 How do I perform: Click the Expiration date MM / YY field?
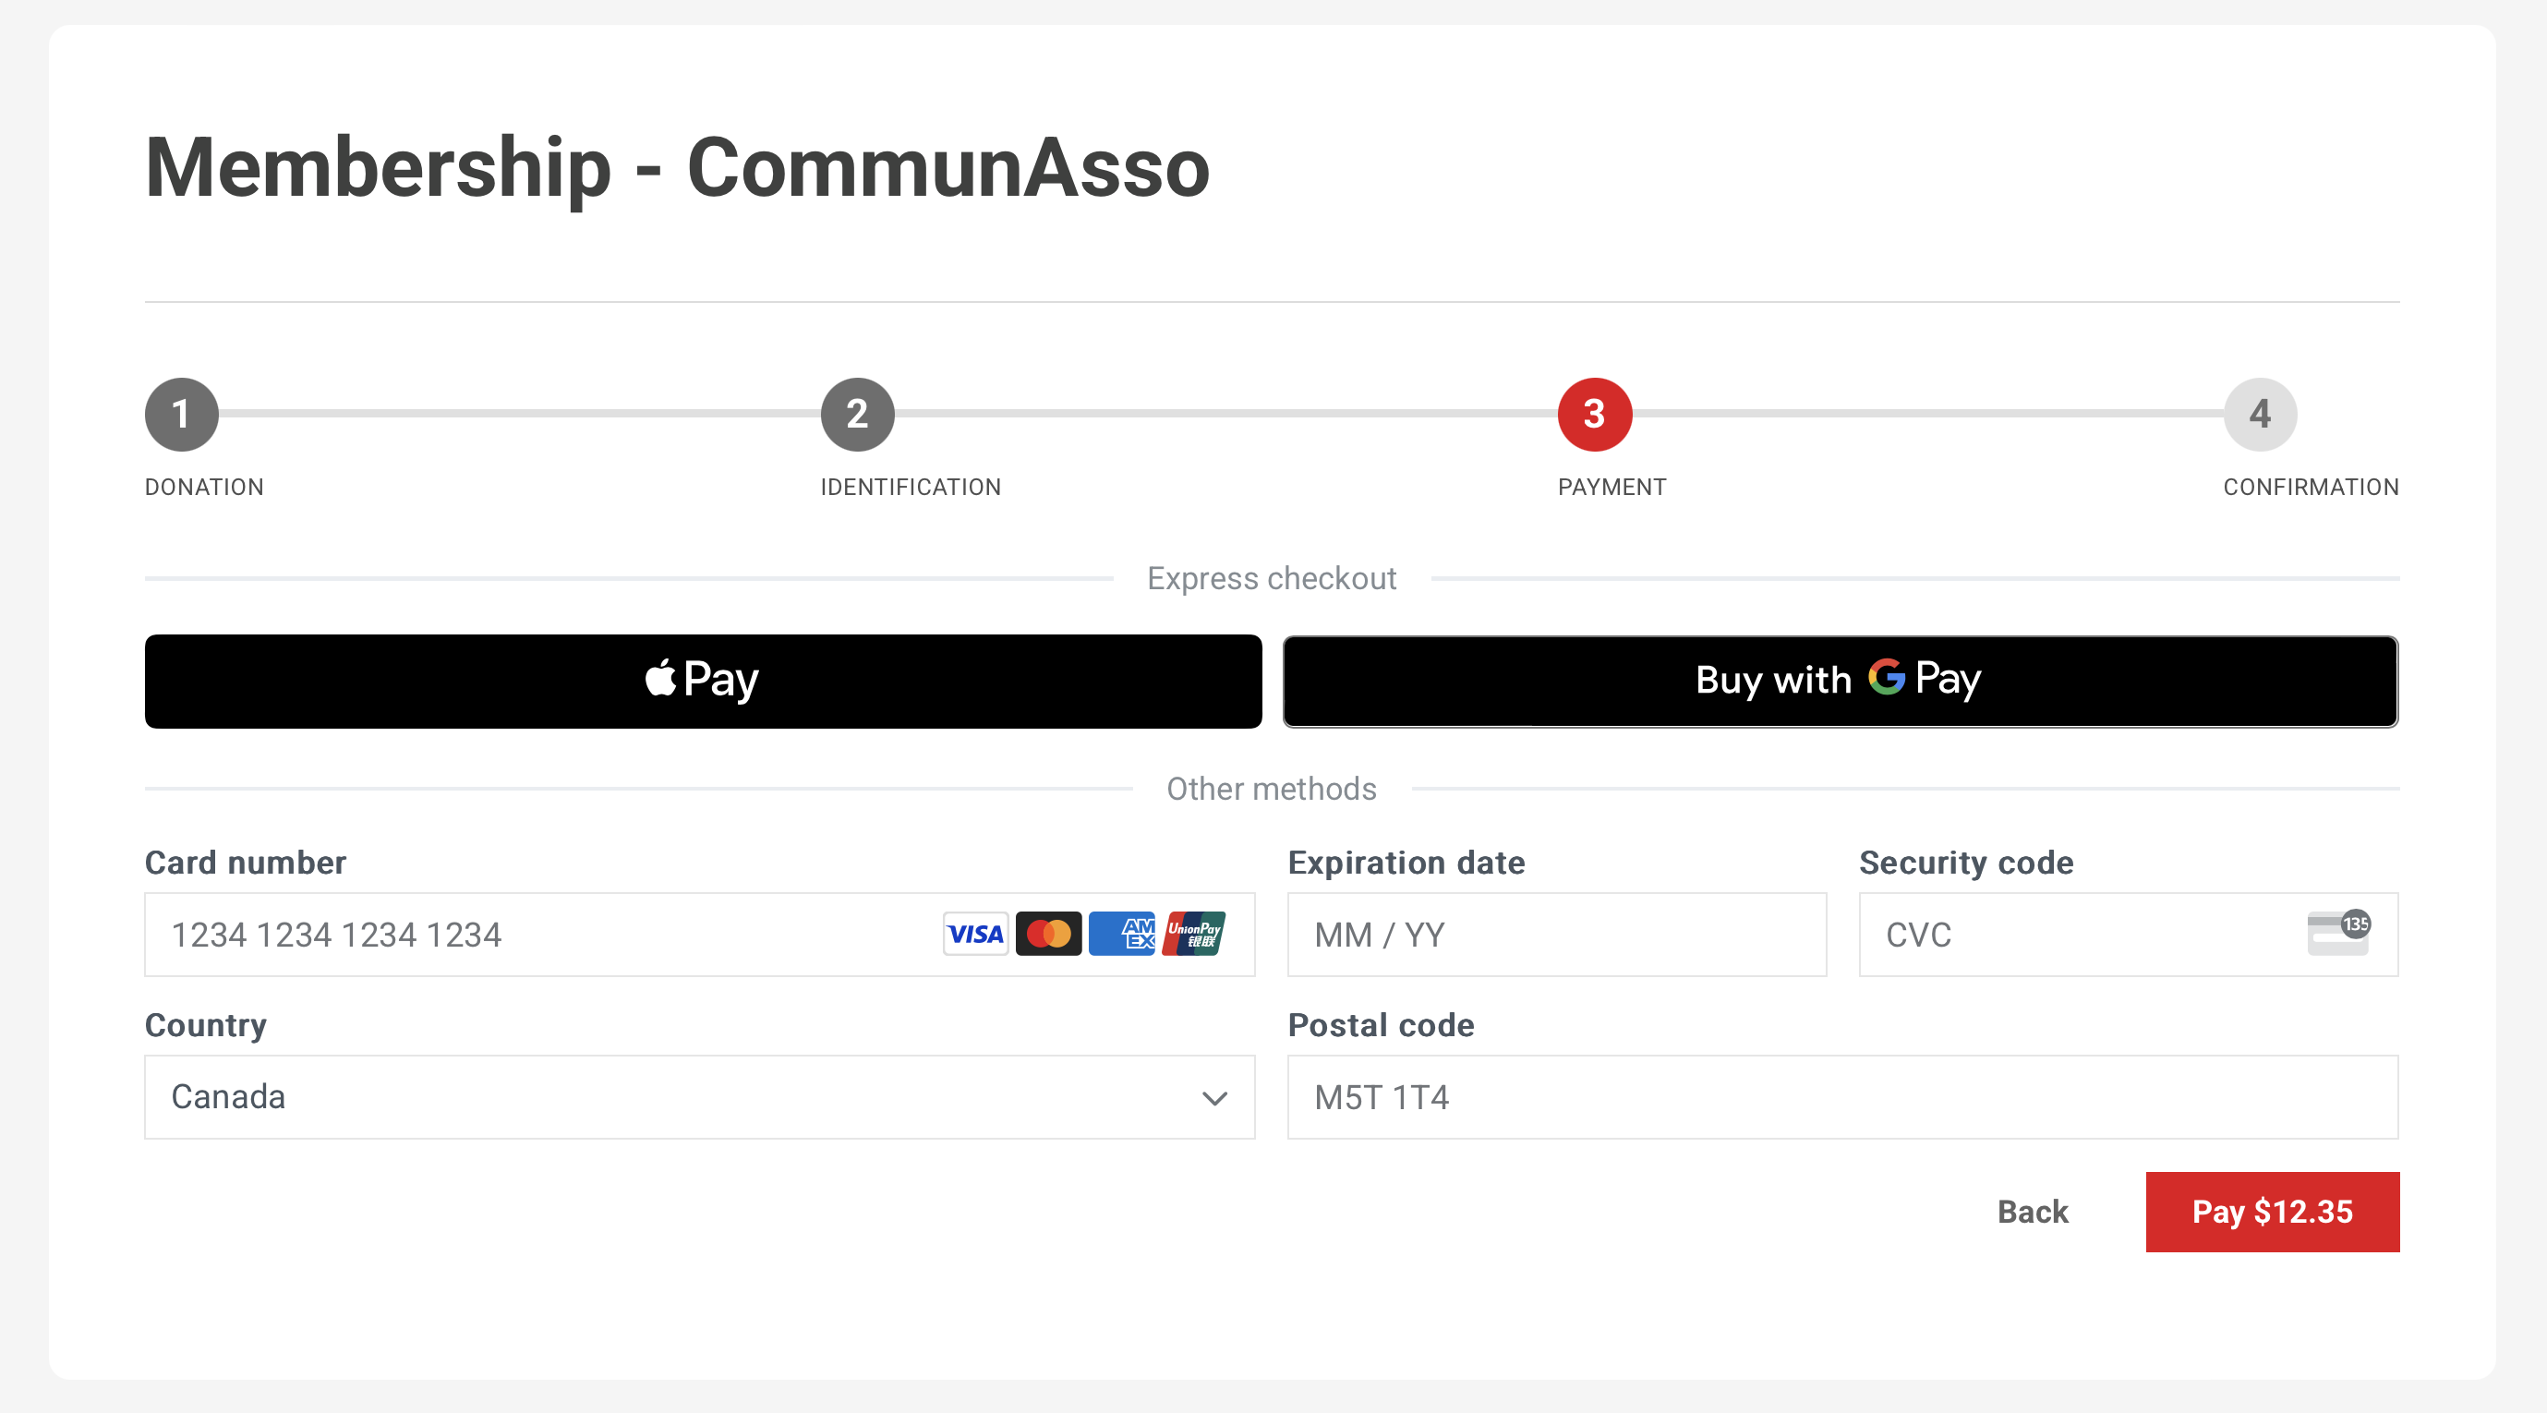click(x=1556, y=935)
